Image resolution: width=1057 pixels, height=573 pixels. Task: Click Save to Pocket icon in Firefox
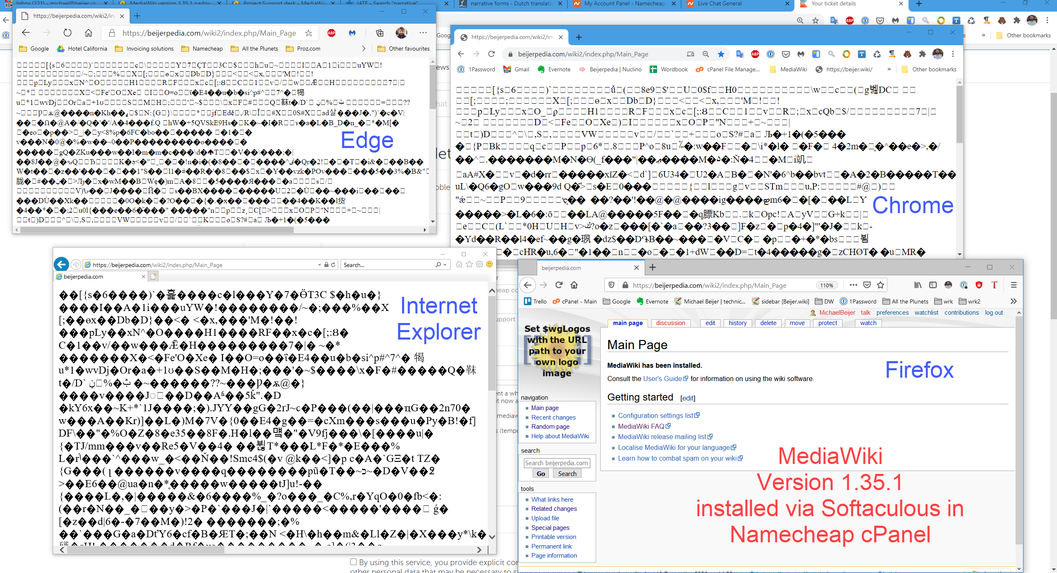coord(867,285)
